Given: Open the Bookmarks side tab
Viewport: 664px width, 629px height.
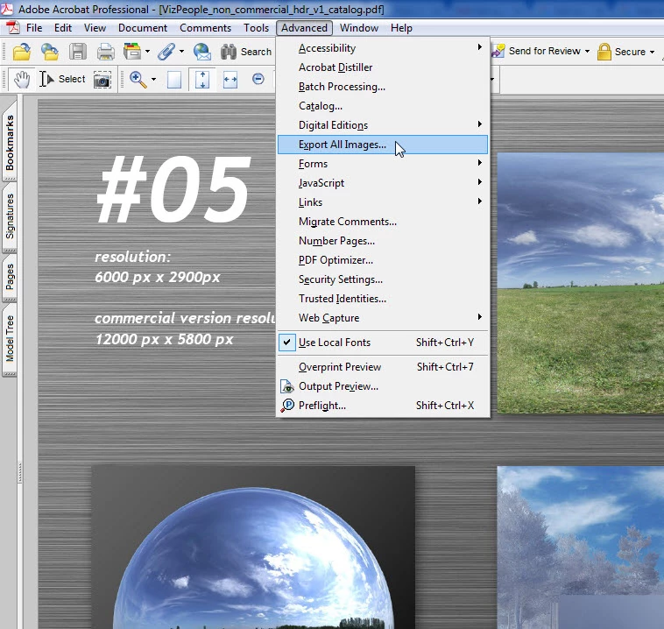Looking at the screenshot, I should [10, 142].
